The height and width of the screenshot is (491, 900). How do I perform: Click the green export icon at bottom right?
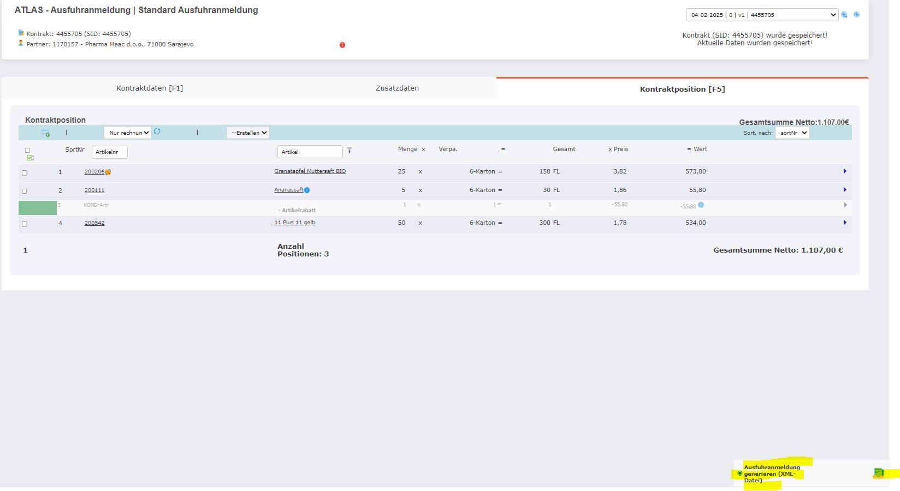click(x=878, y=473)
